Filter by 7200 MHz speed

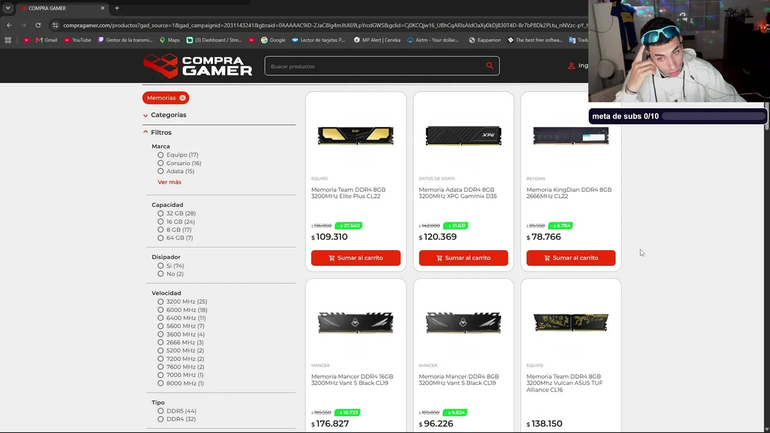click(161, 359)
